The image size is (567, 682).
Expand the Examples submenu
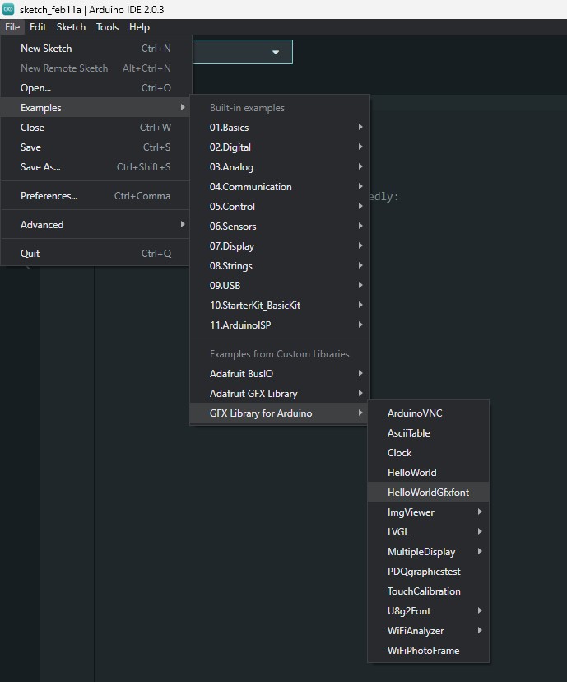point(95,107)
